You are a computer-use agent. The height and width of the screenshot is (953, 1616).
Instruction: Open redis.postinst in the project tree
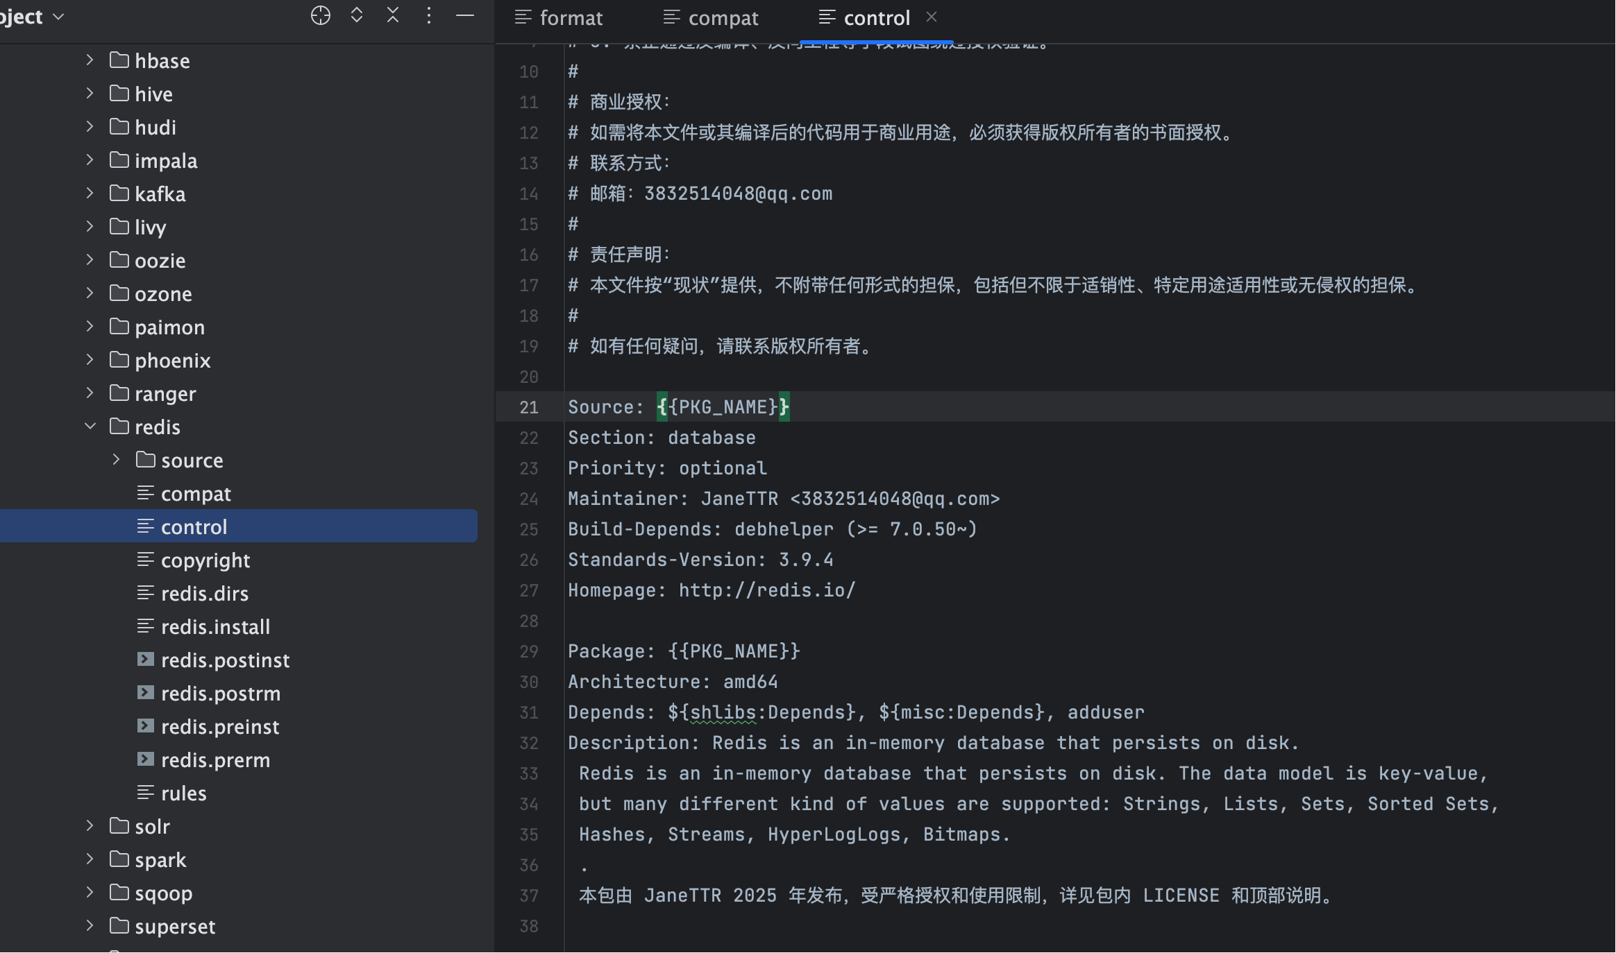click(226, 660)
